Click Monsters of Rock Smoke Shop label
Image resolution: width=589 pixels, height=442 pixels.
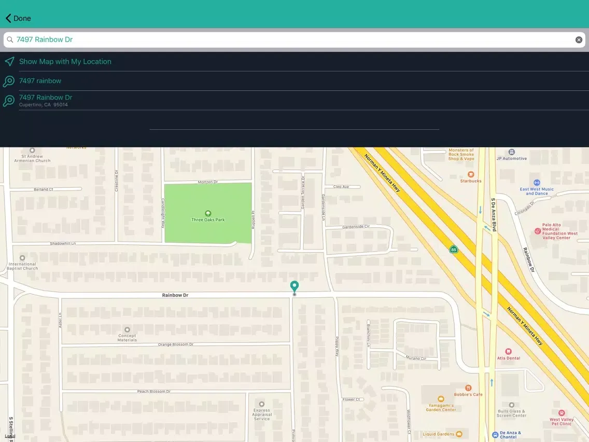pos(461,155)
